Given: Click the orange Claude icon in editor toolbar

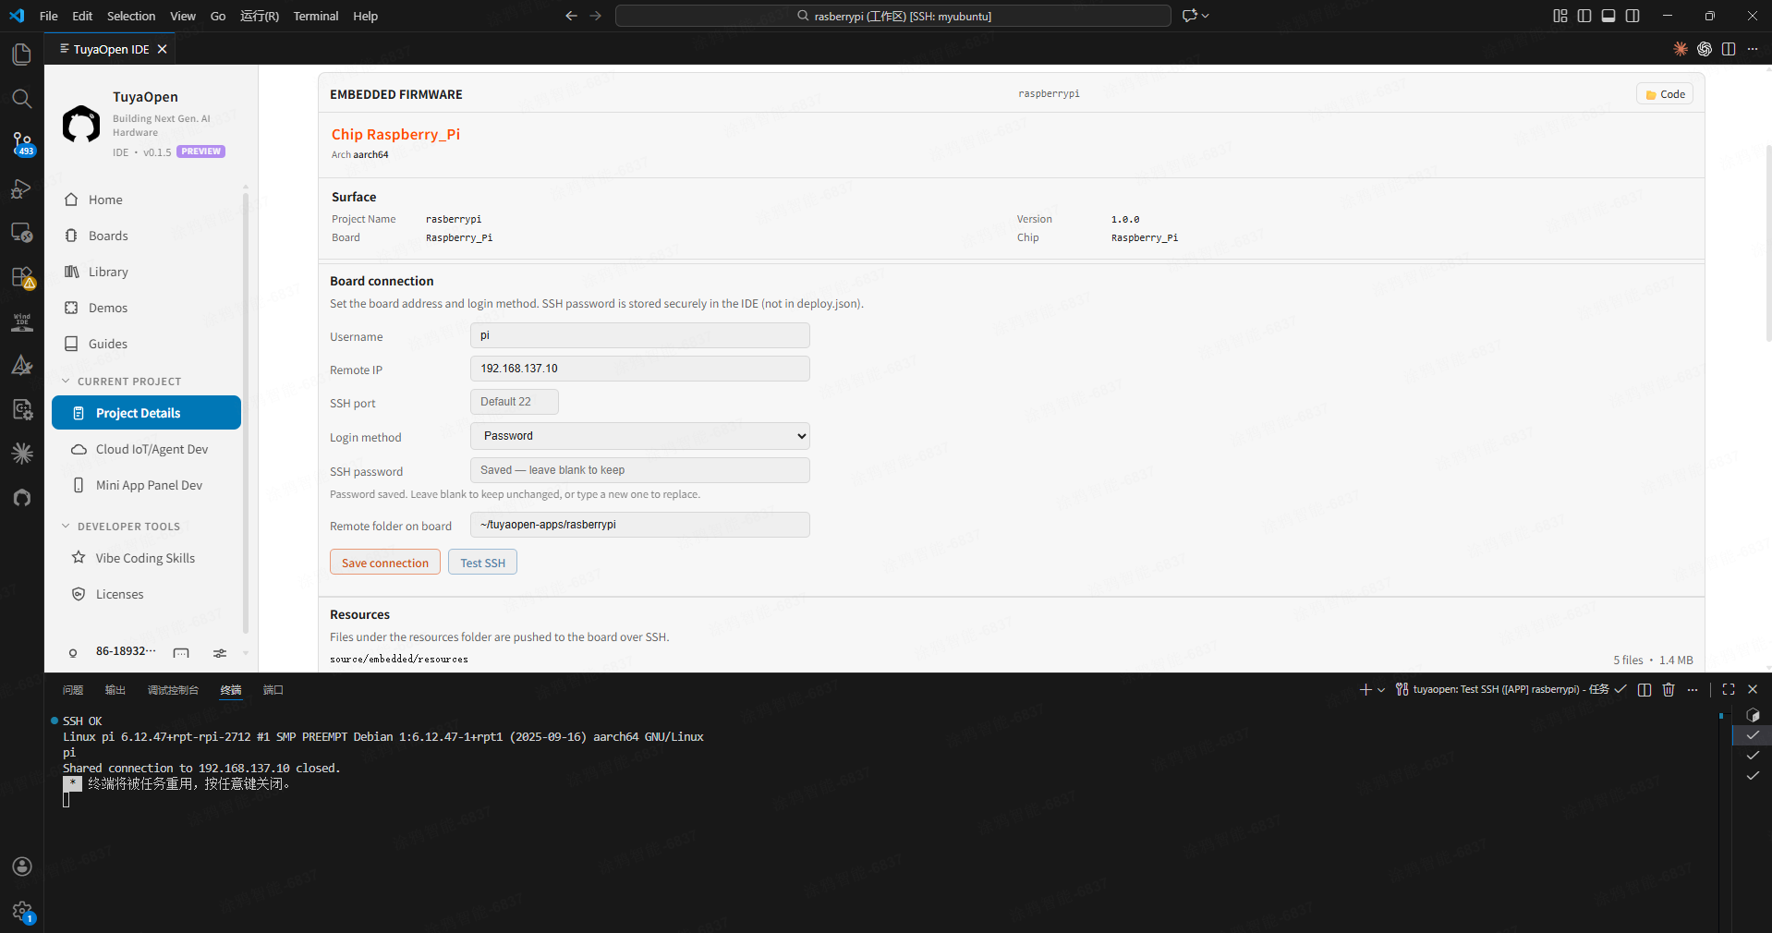Looking at the screenshot, I should pyautogui.click(x=1681, y=49).
